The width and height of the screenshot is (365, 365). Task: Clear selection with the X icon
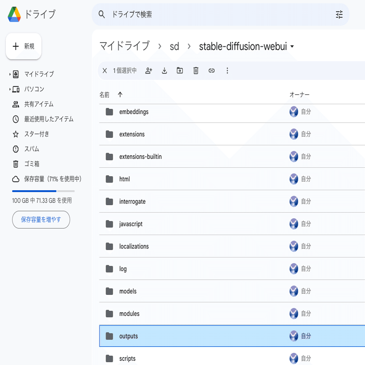pyautogui.click(x=105, y=71)
